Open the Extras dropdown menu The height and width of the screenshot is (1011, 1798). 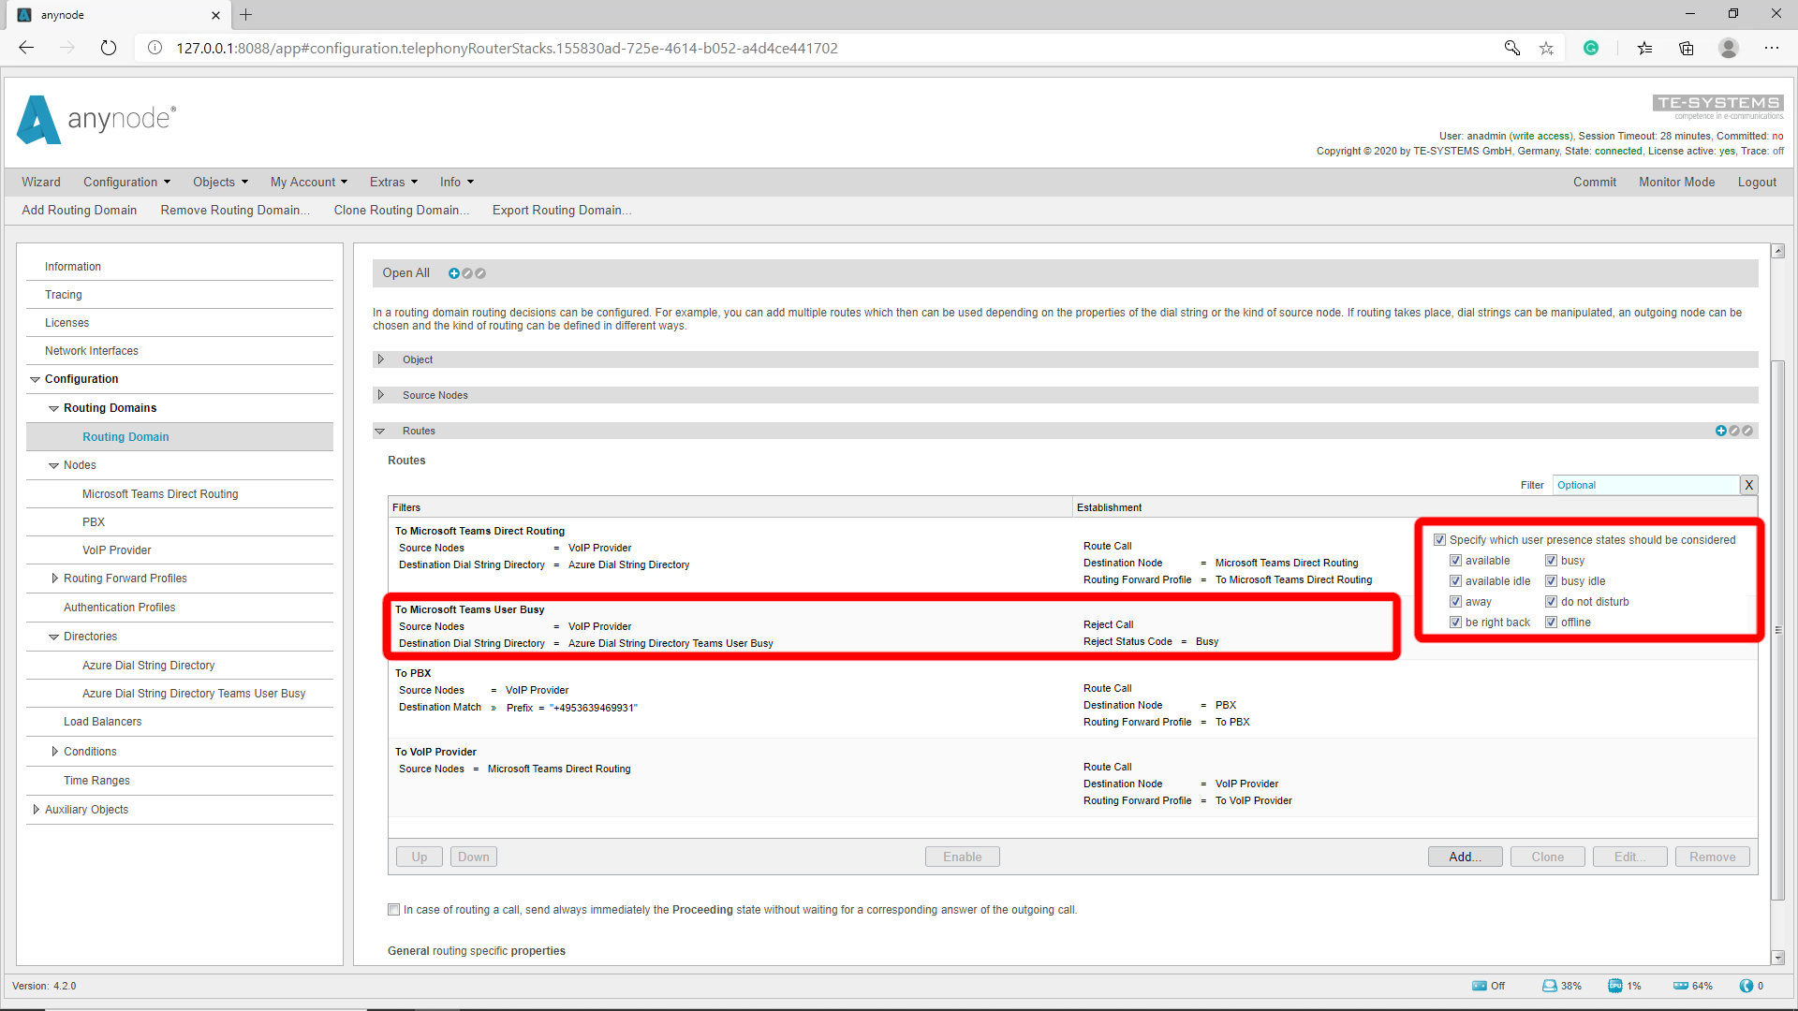coord(393,183)
